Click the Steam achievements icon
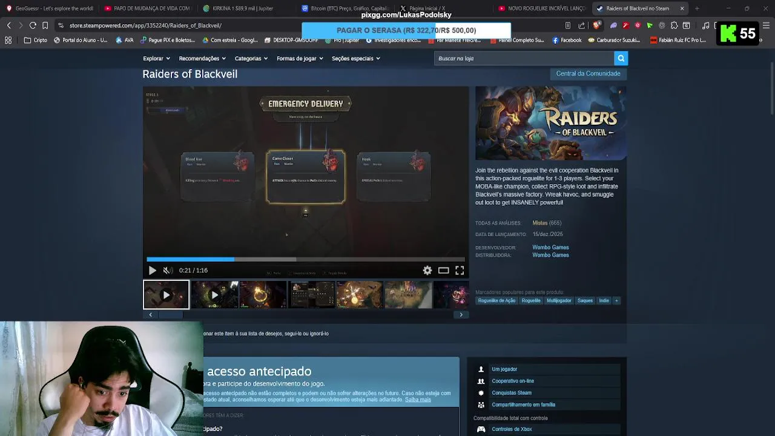775x436 pixels. point(481,392)
